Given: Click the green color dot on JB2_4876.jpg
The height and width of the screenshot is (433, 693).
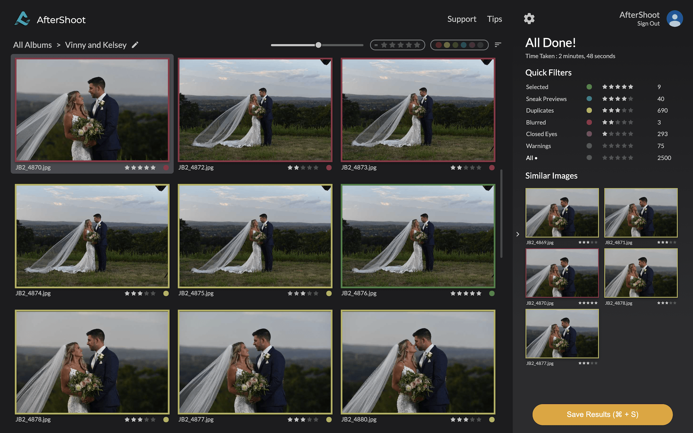Looking at the screenshot, I should (492, 293).
